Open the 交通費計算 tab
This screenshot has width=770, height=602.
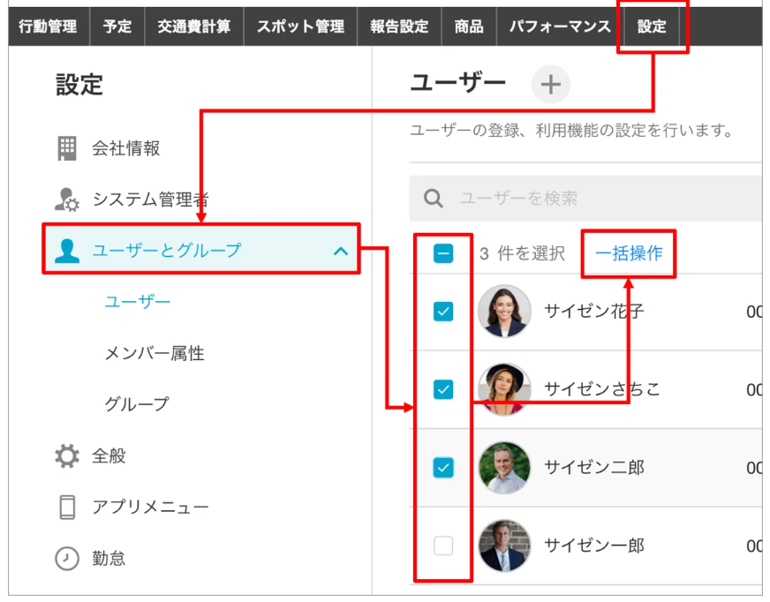pyautogui.click(x=194, y=26)
